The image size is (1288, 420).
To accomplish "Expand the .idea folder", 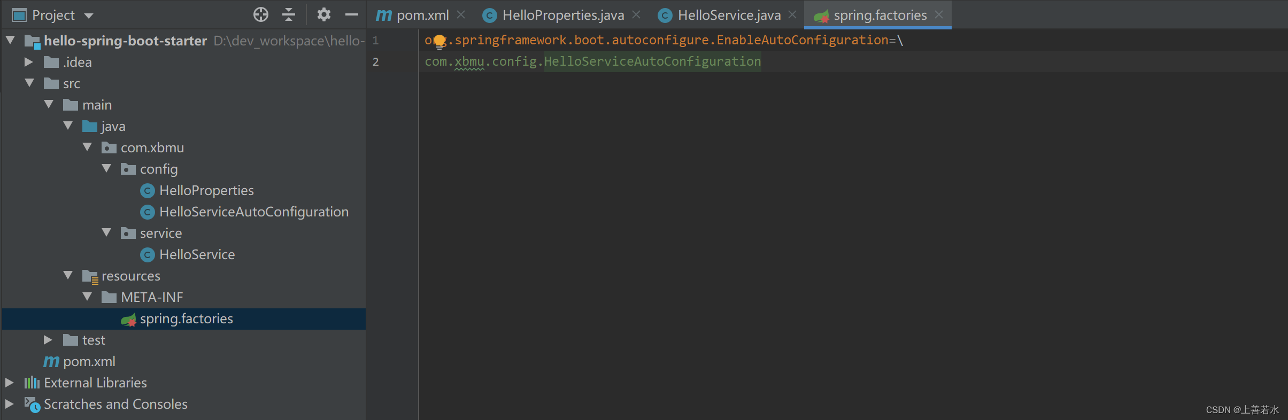I will click(x=29, y=62).
